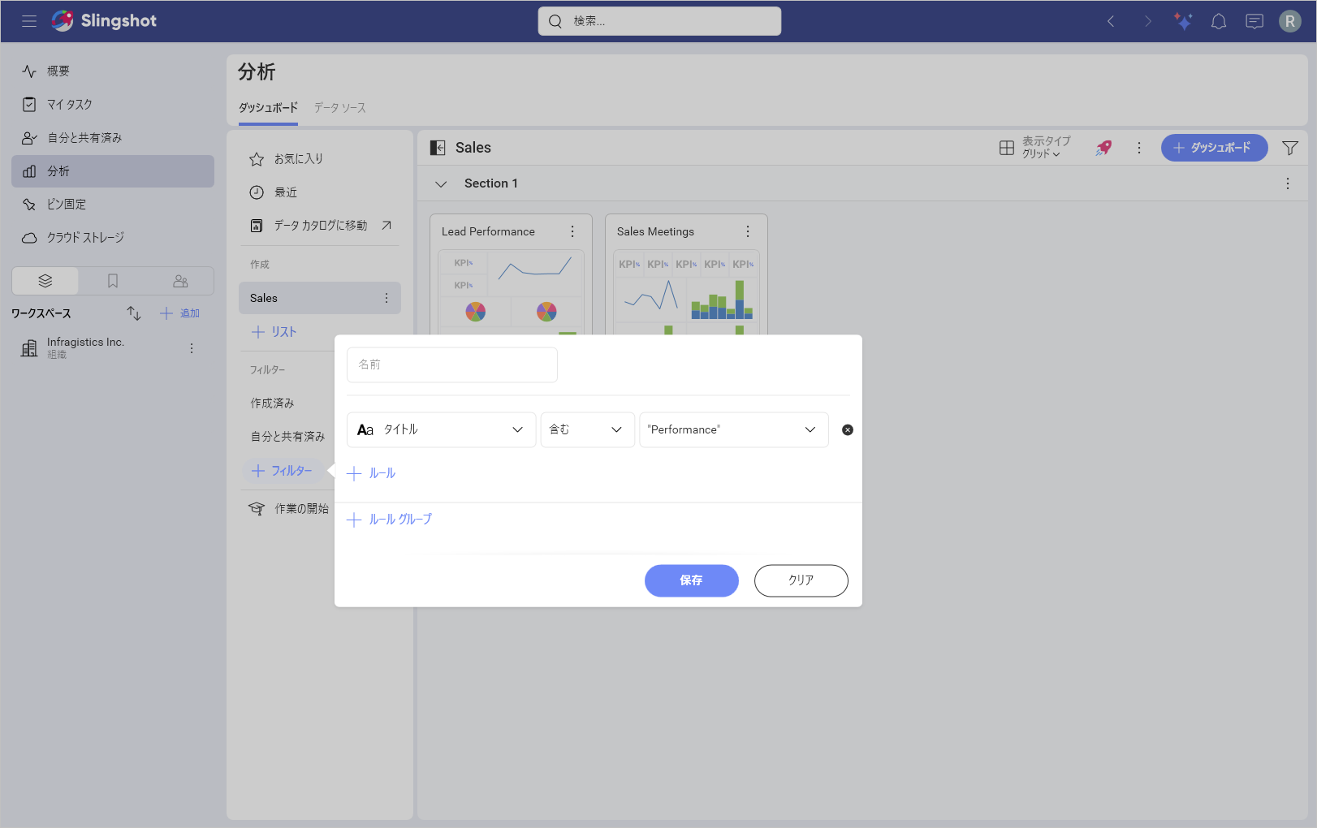This screenshot has width=1317, height=828.
Task: Switch to the データ ソース tab
Action: (x=339, y=107)
